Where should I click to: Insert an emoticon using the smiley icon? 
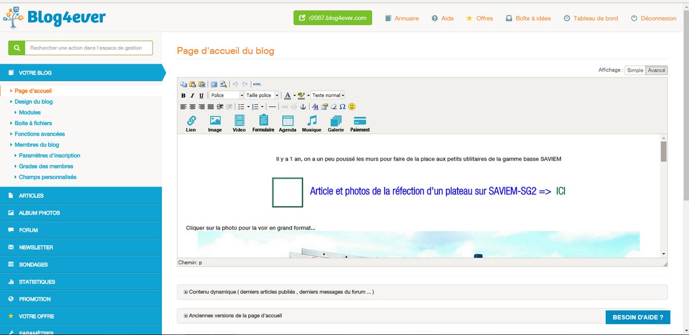click(x=352, y=107)
